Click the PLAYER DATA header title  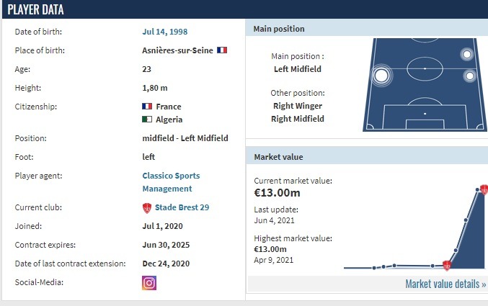pyautogui.click(x=35, y=9)
